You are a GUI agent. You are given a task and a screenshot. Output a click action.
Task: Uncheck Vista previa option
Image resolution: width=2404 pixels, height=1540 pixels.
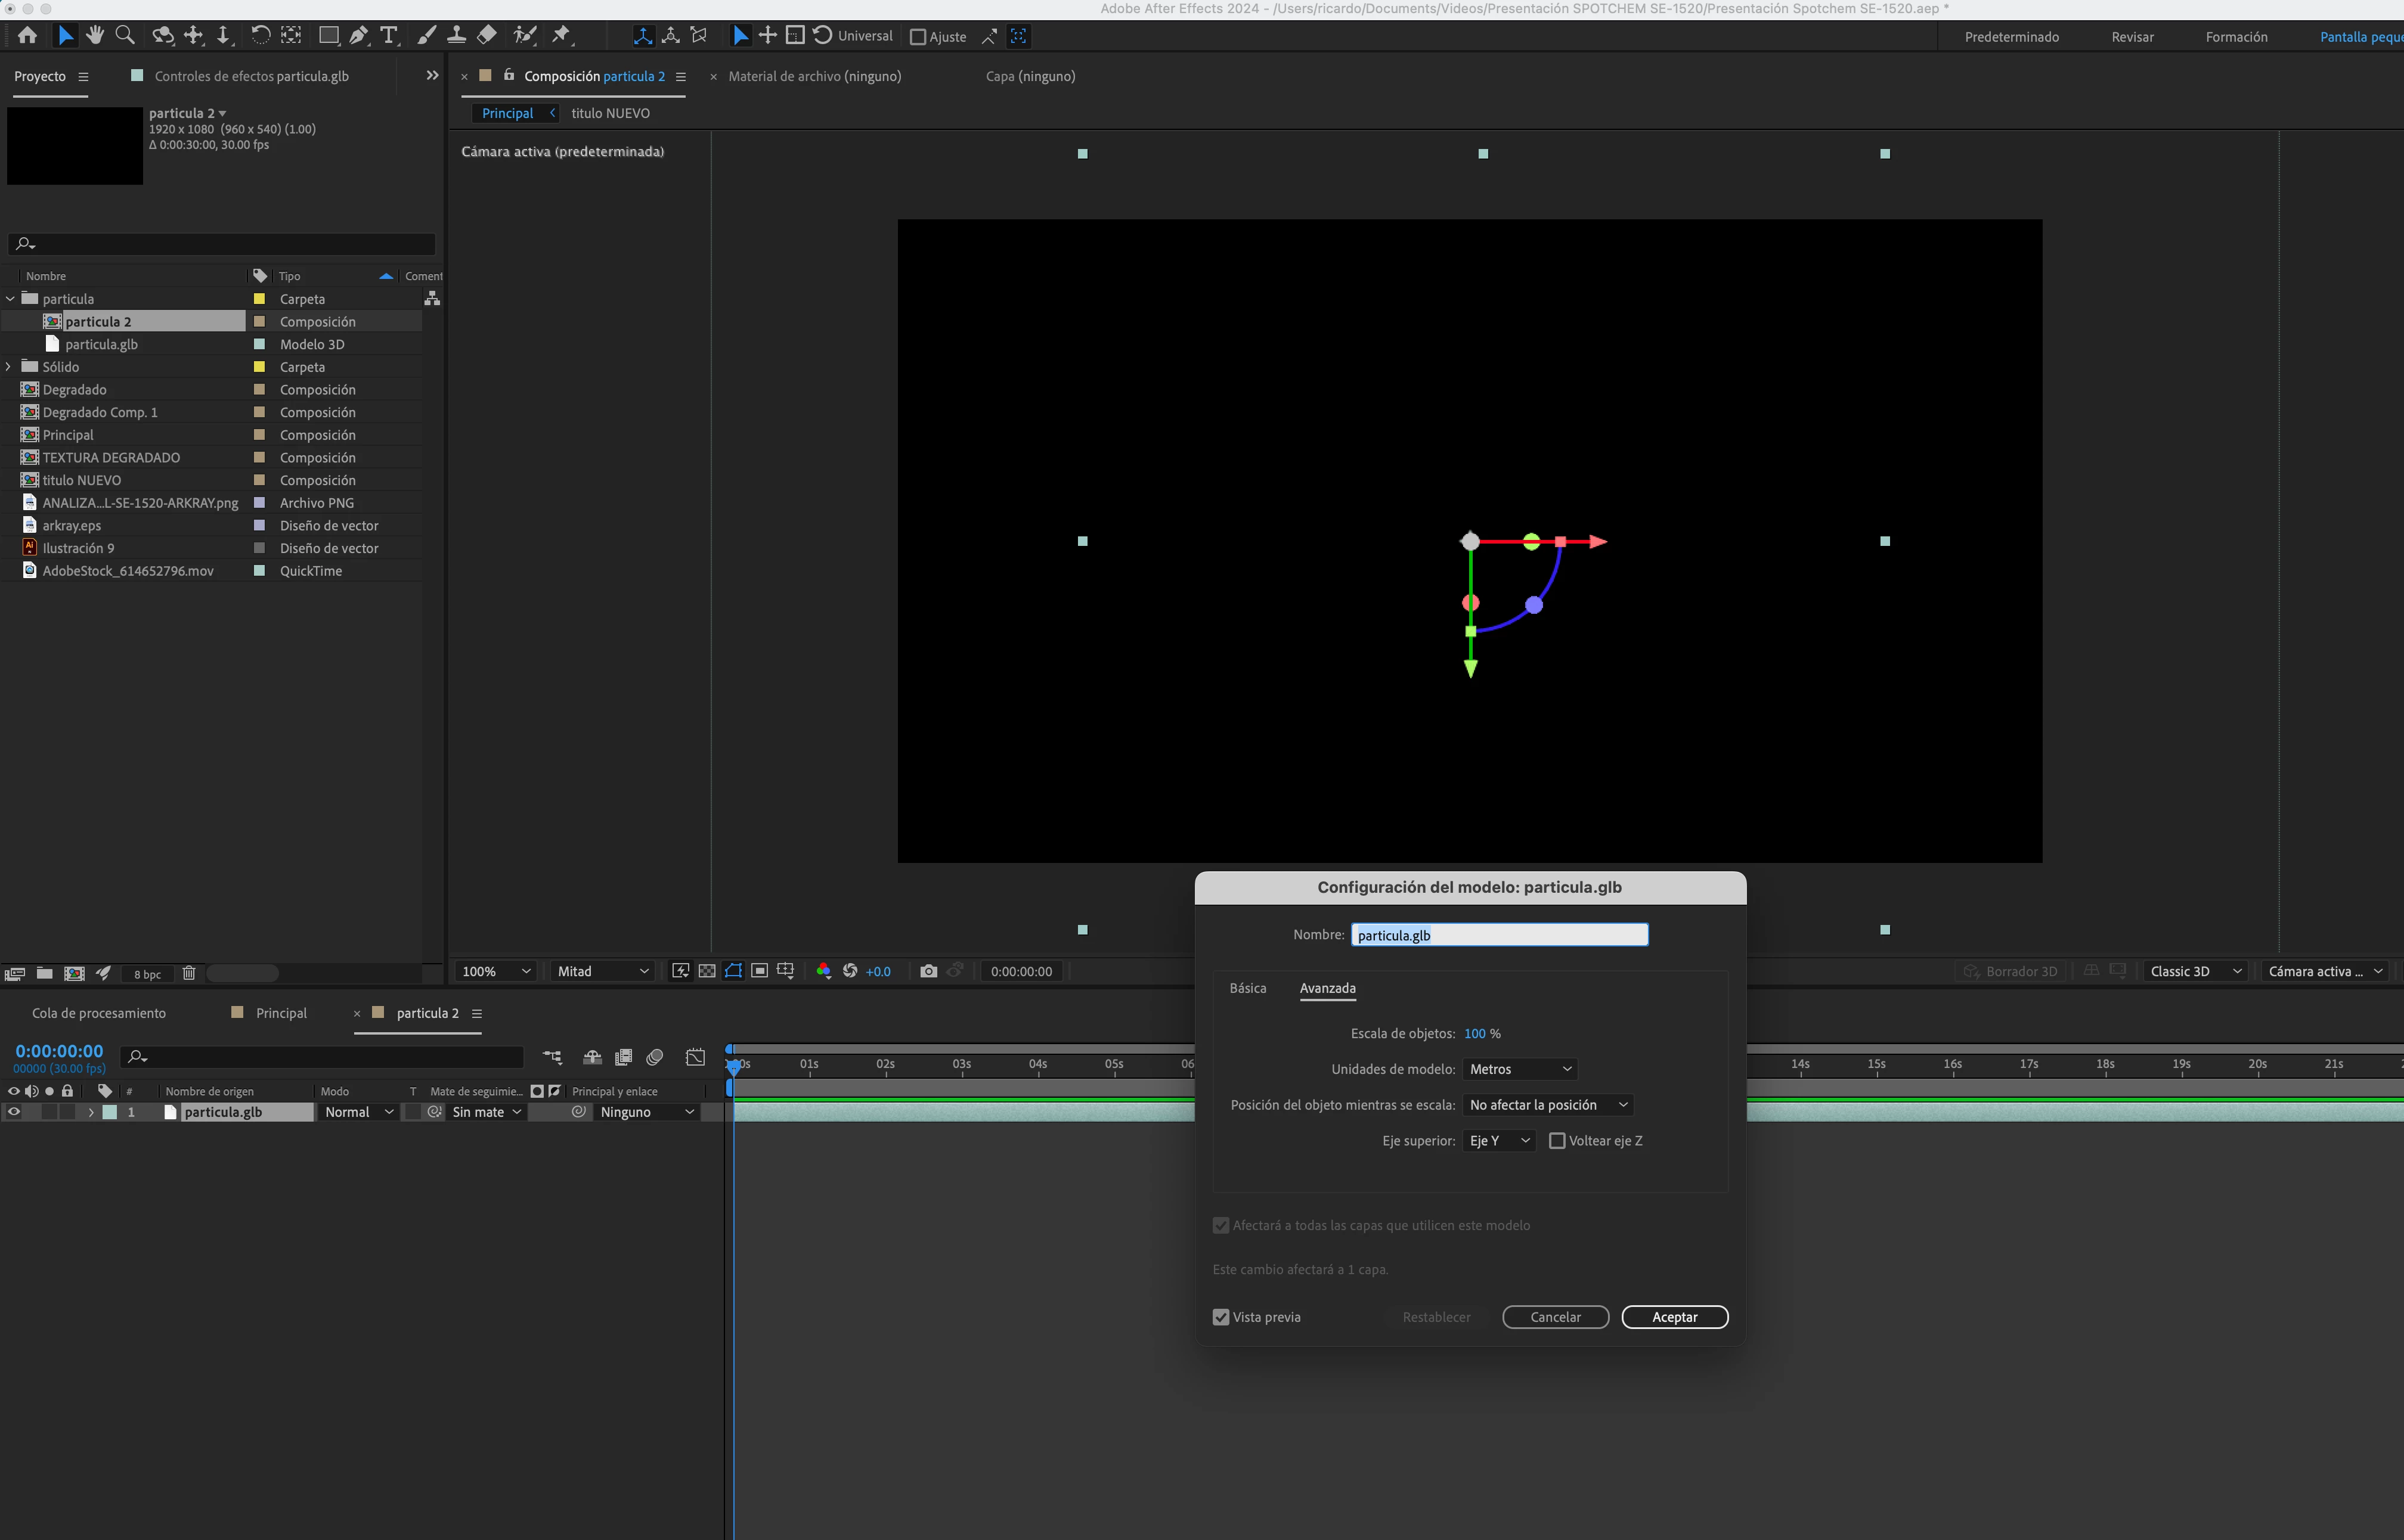tap(1220, 1317)
